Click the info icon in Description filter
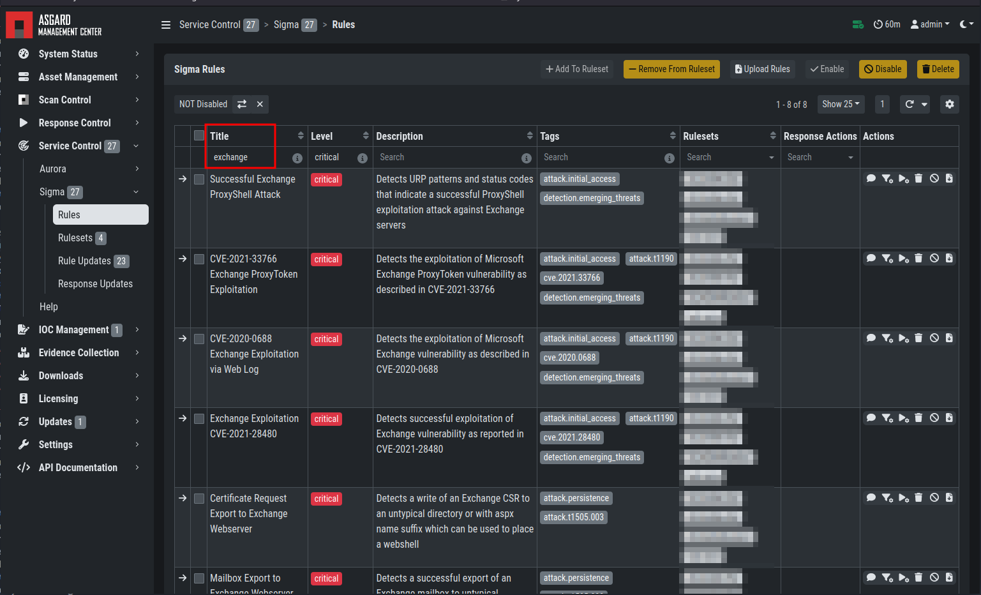The width and height of the screenshot is (981, 595). click(x=527, y=158)
